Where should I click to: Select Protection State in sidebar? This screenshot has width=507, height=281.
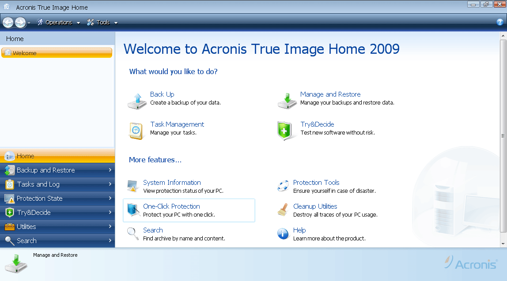(x=57, y=199)
